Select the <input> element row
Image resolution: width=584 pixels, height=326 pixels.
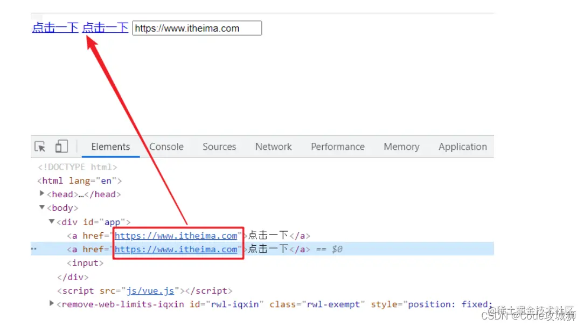click(85, 263)
